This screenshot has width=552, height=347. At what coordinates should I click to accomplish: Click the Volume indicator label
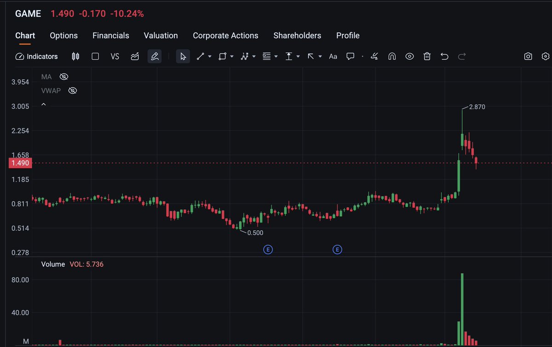point(53,264)
